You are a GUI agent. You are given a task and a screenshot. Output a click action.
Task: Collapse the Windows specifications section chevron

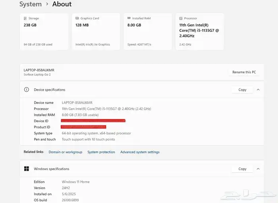point(258,169)
